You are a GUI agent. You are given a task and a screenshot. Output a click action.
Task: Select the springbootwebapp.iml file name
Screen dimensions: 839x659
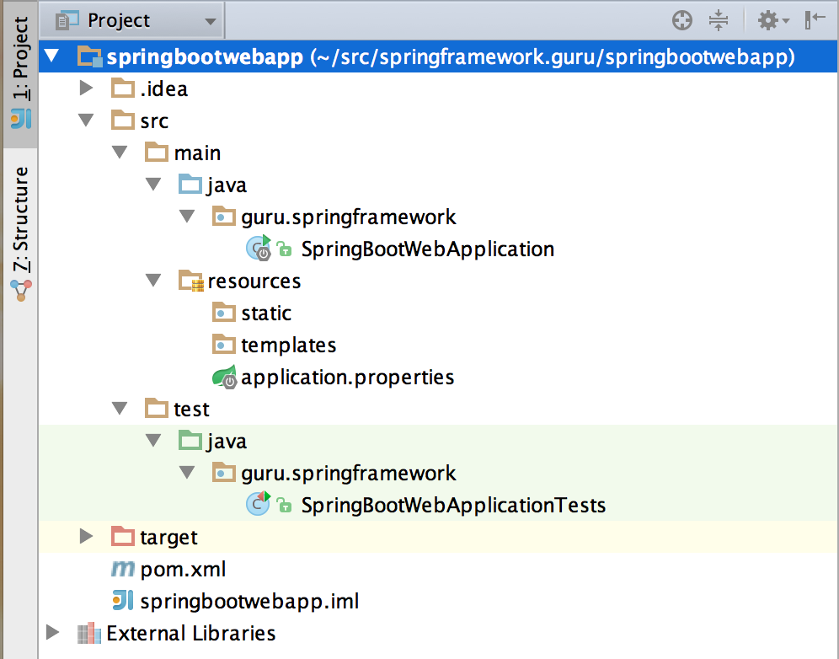click(x=249, y=601)
